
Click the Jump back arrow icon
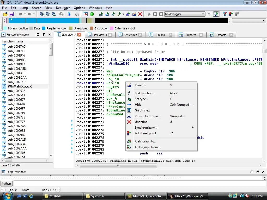tap(20, 14)
